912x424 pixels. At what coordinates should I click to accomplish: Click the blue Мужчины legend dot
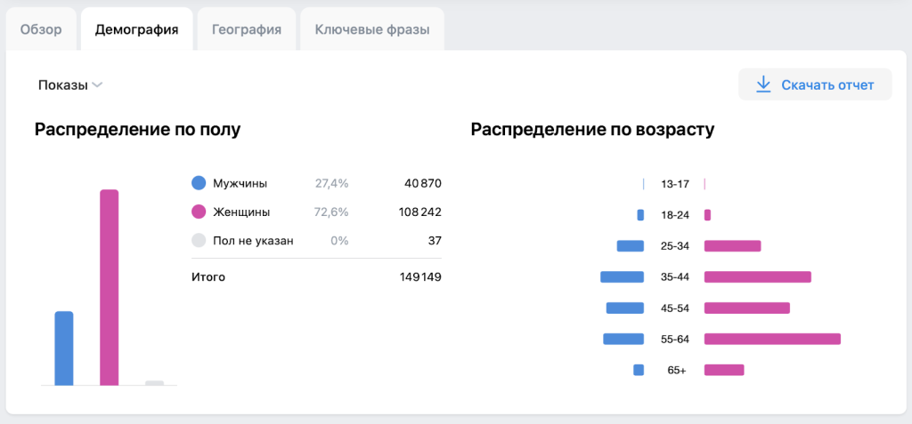(x=199, y=183)
